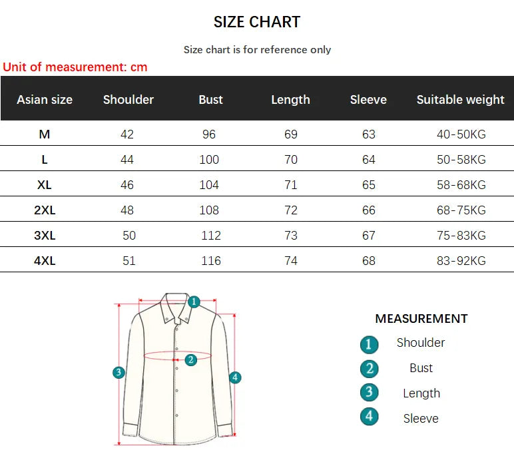Image resolution: width=514 pixels, height=452 pixels.
Task: Click the 83-92KG weight cell
Action: point(461,261)
